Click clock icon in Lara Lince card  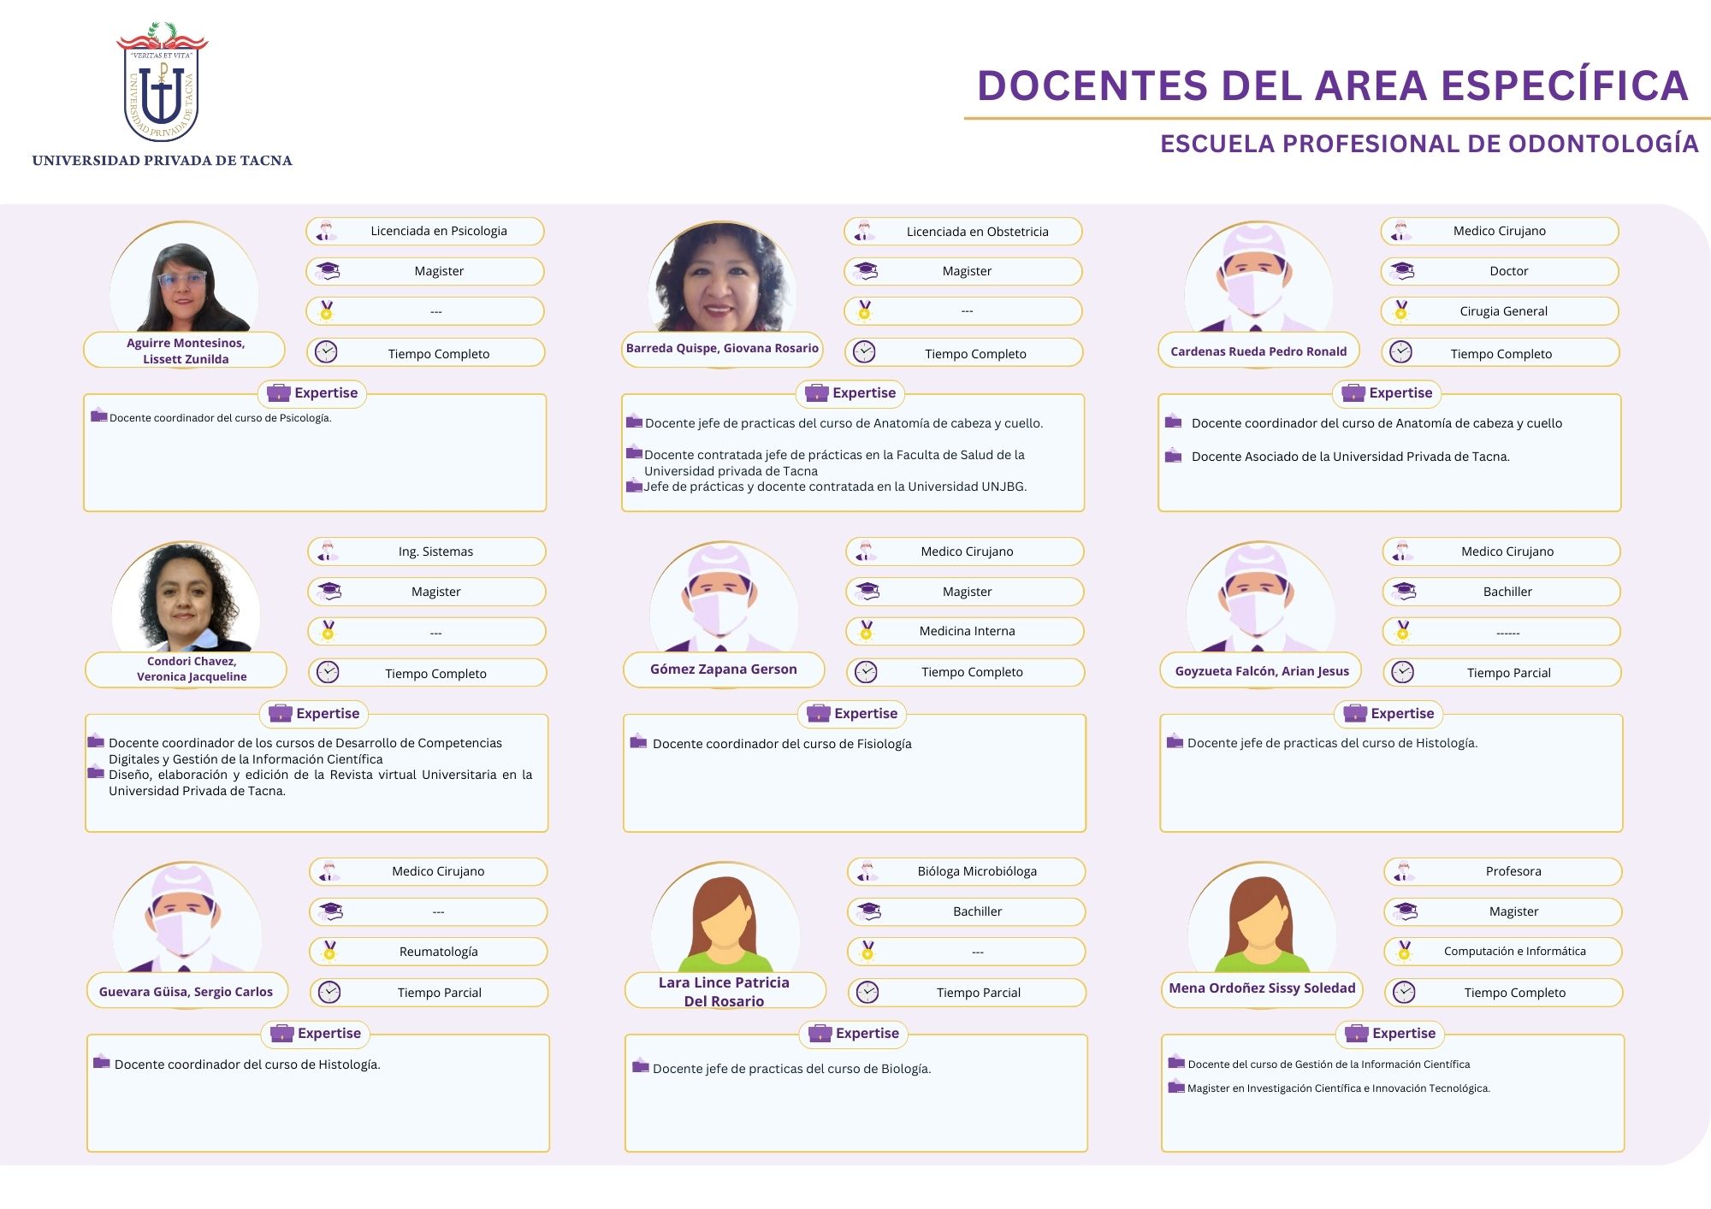point(867,992)
